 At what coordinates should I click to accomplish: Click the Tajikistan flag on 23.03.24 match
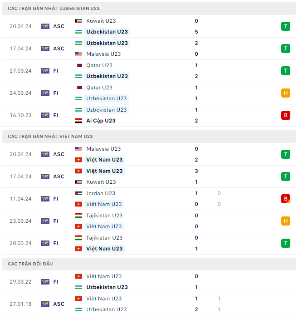[x=79, y=216]
